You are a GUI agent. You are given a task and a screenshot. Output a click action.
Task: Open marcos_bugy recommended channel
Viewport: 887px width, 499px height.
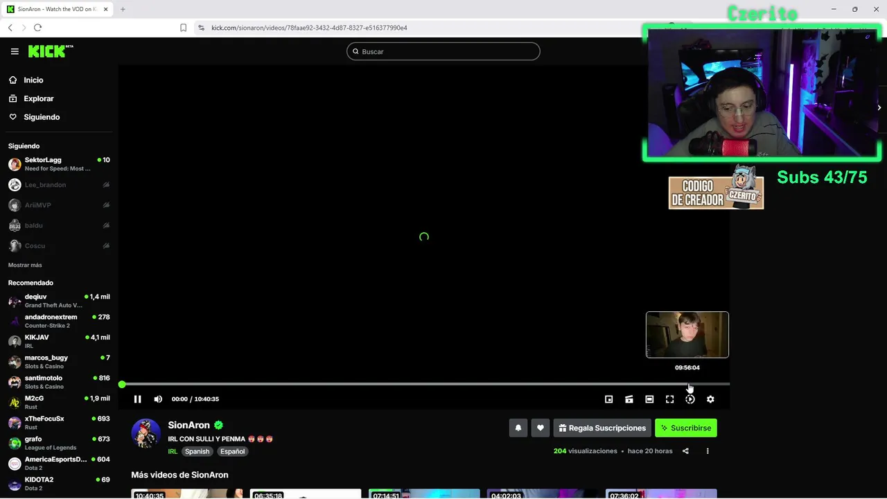pyautogui.click(x=58, y=362)
